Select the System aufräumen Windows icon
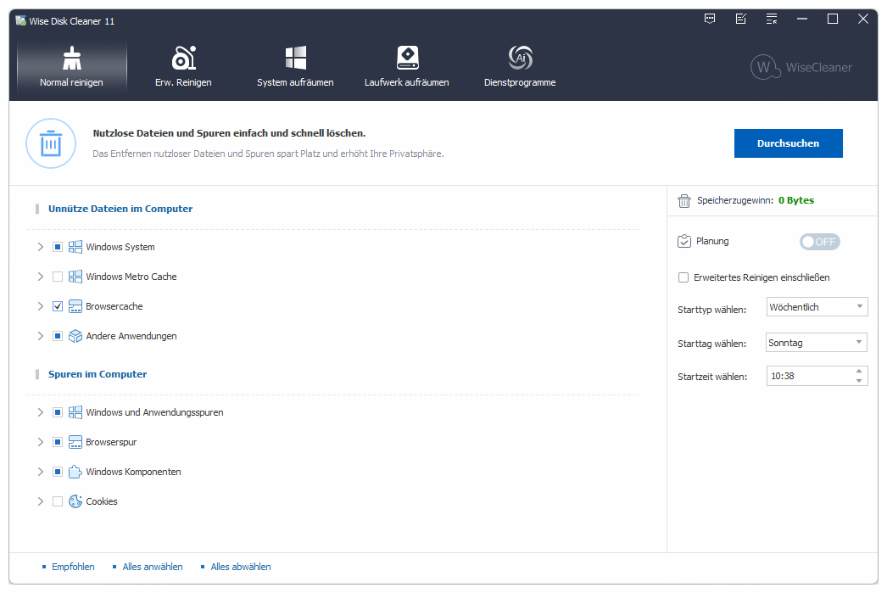Screen dimensions: 887x593 click(x=295, y=59)
